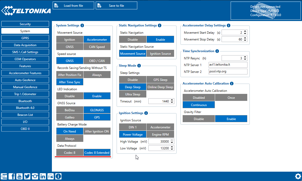This screenshot has height=181, width=302.
Task: Open the OBD II section
Action: coord(25,129)
